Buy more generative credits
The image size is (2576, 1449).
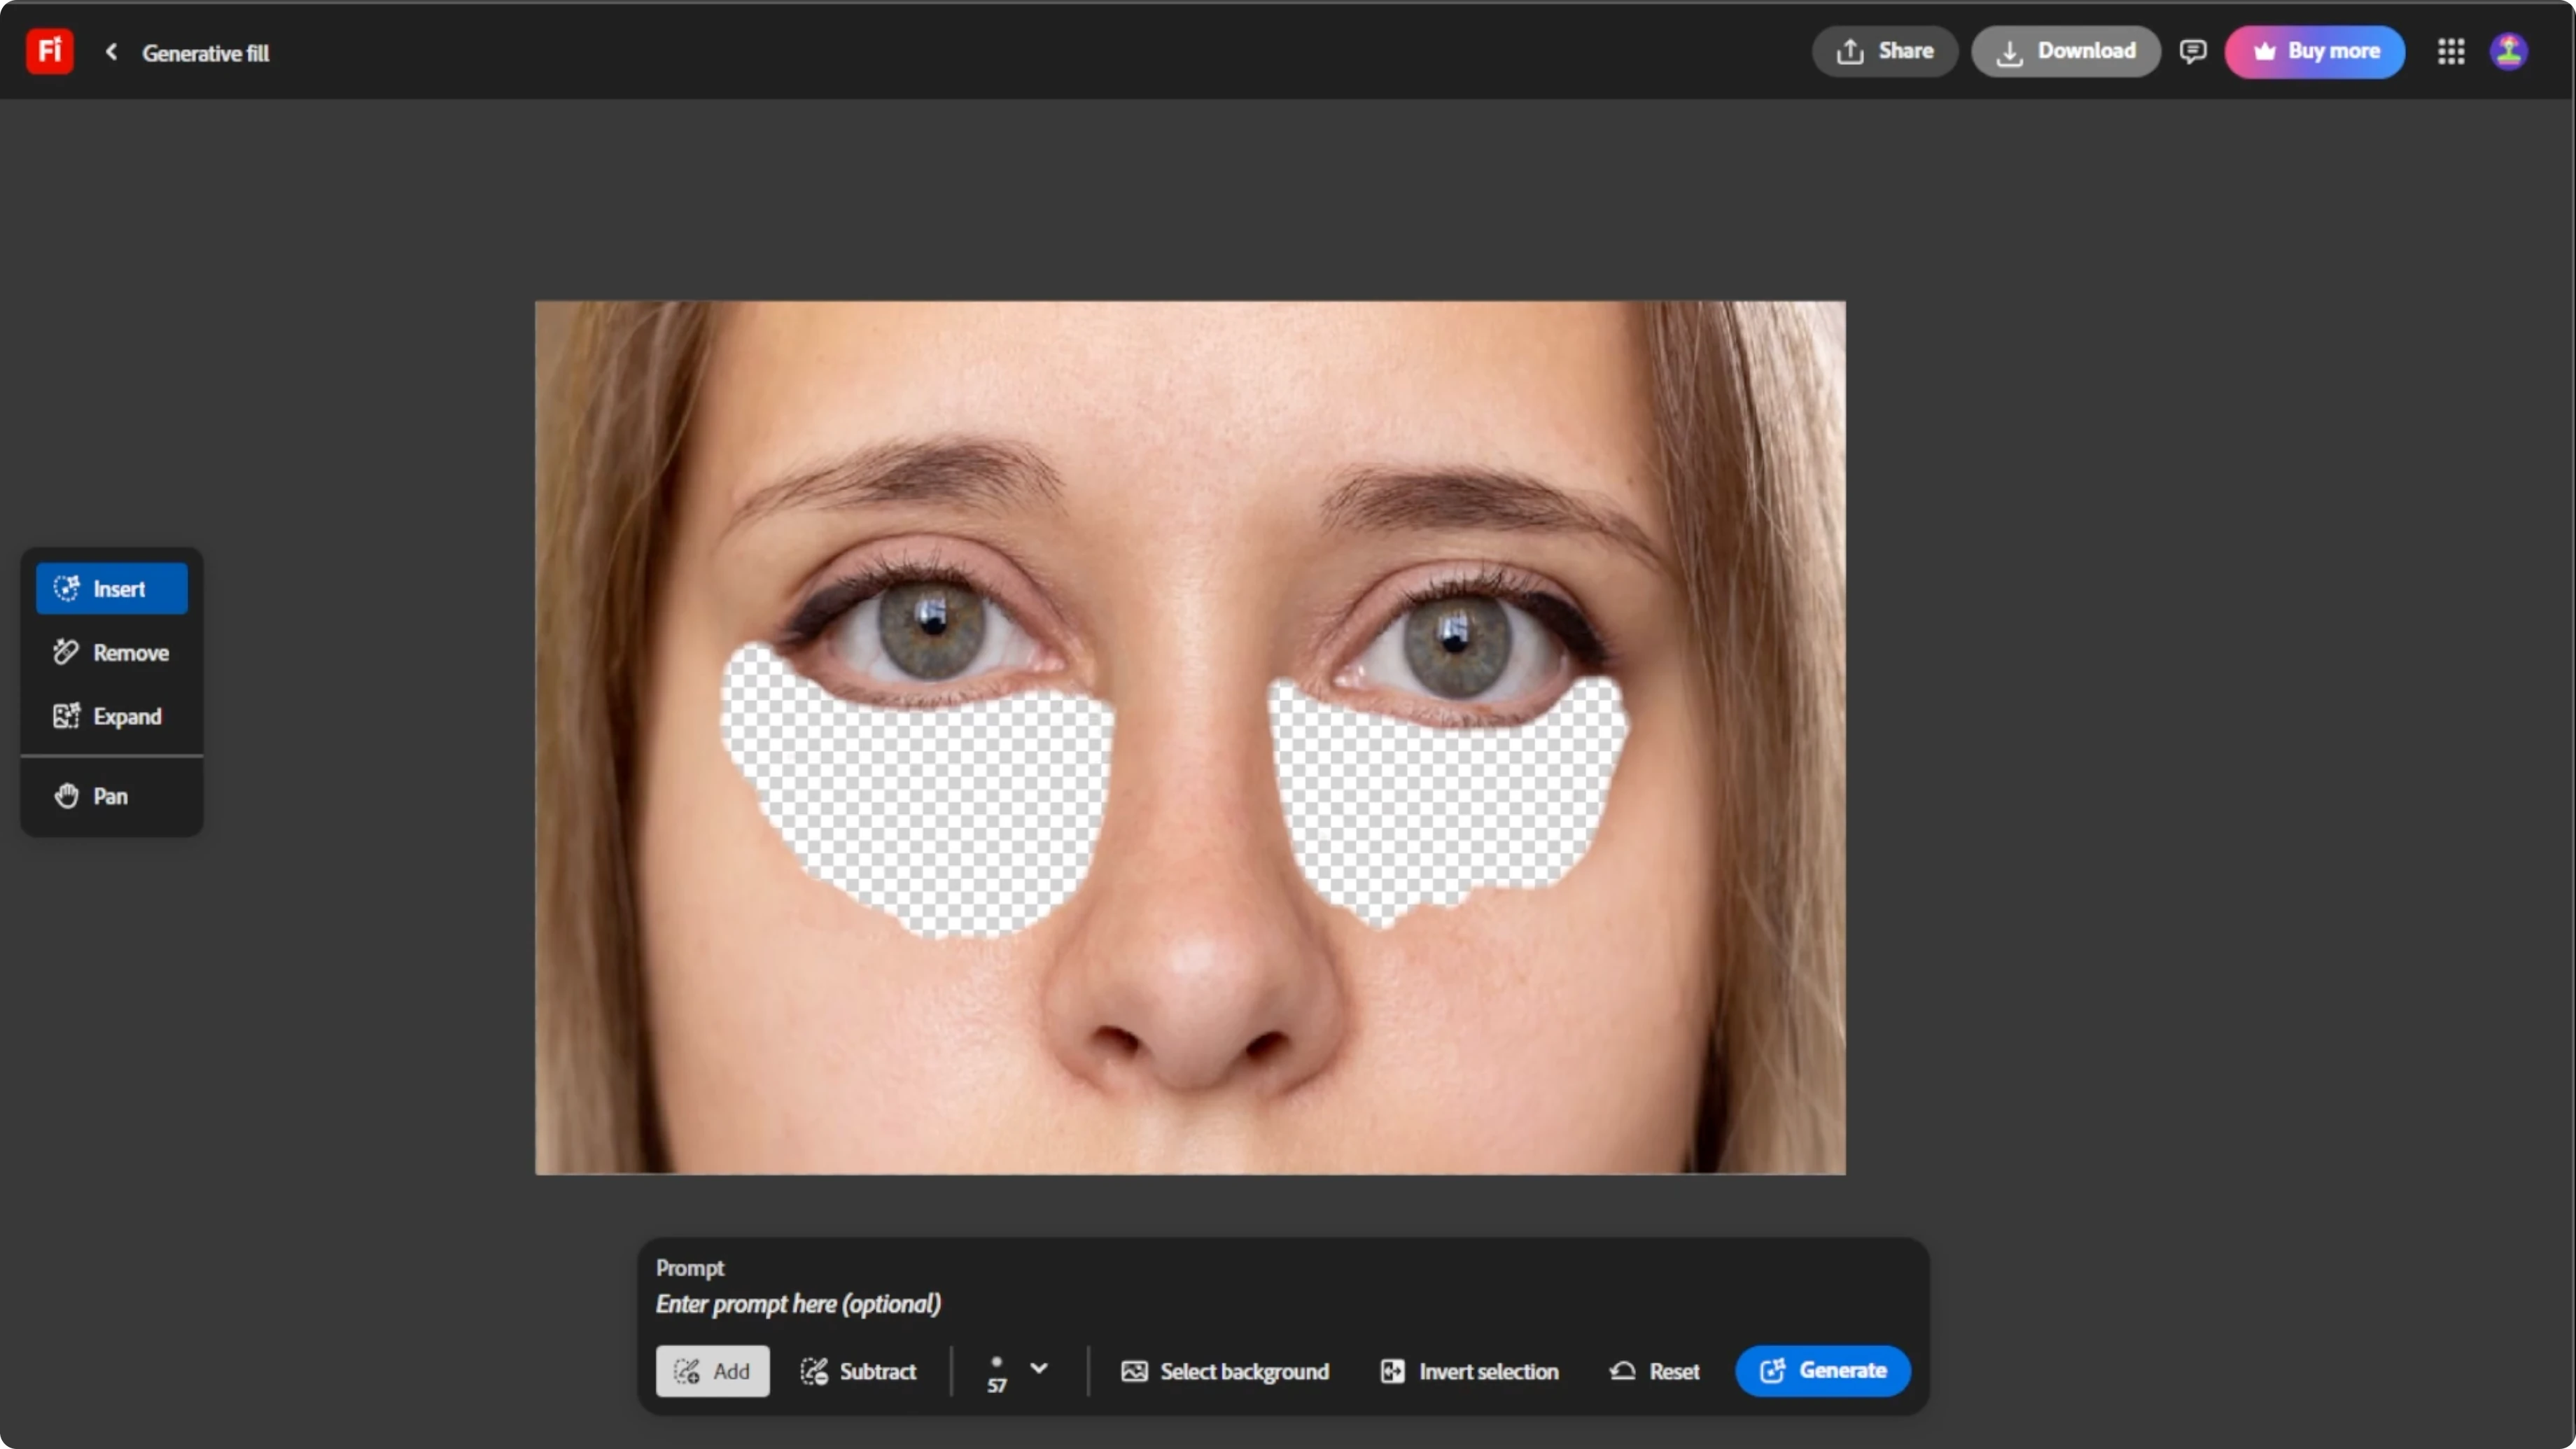pyautogui.click(x=2314, y=51)
